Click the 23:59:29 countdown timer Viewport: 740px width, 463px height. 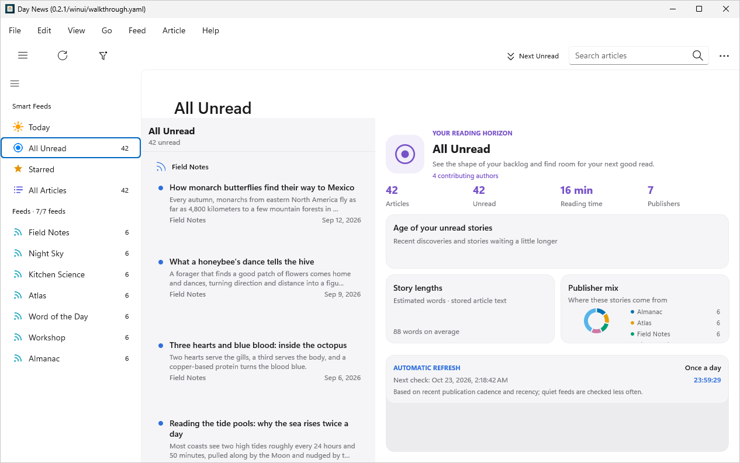pos(707,380)
